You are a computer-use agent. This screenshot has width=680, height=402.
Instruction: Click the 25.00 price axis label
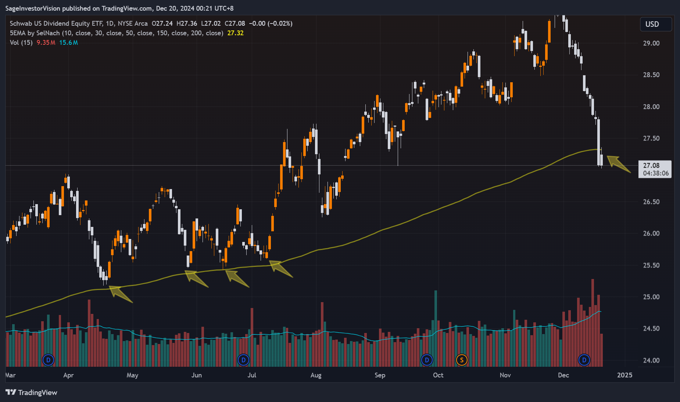pyautogui.click(x=651, y=297)
